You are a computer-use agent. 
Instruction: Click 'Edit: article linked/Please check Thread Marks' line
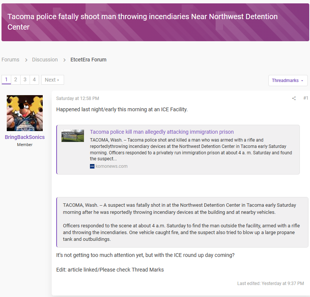tap(110, 270)
